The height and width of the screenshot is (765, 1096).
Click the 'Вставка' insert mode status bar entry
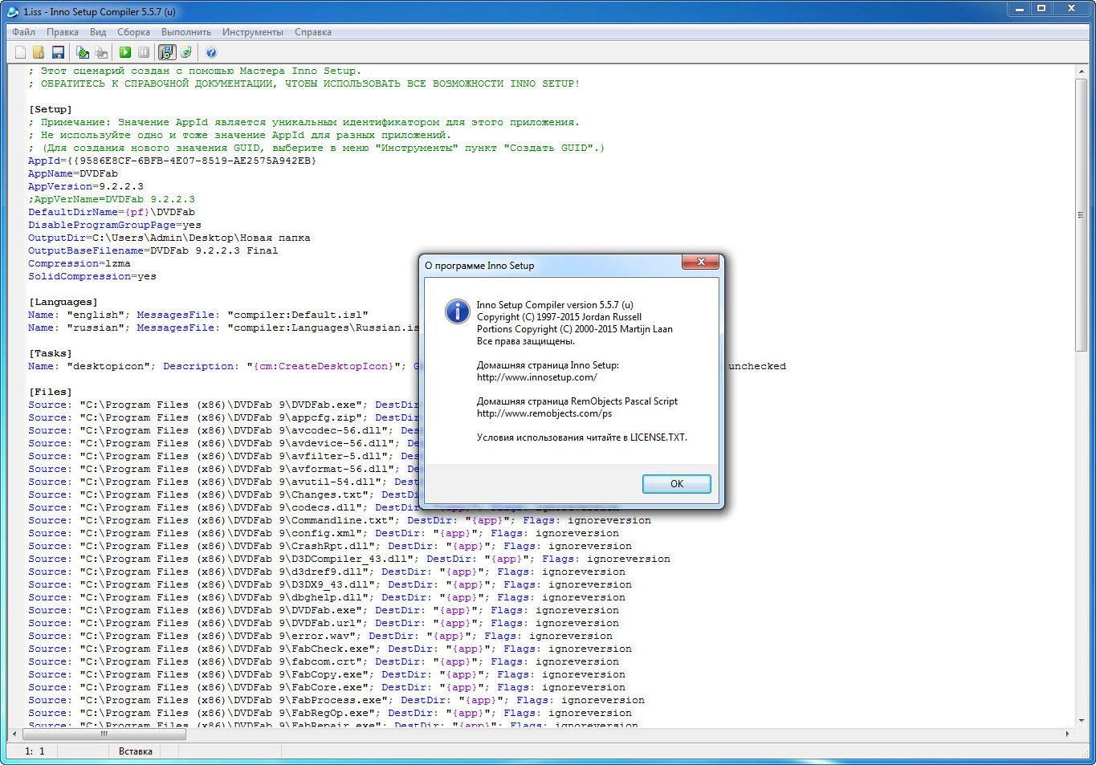point(135,751)
